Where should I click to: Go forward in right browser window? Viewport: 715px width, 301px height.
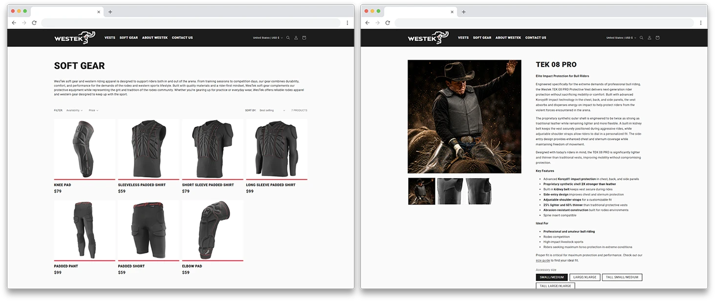[377, 22]
